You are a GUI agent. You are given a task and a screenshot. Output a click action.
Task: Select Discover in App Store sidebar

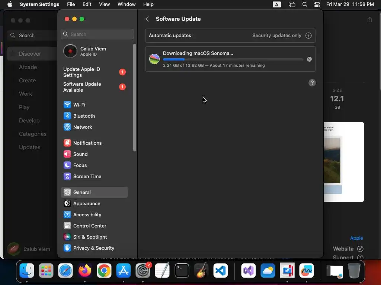[32, 54]
